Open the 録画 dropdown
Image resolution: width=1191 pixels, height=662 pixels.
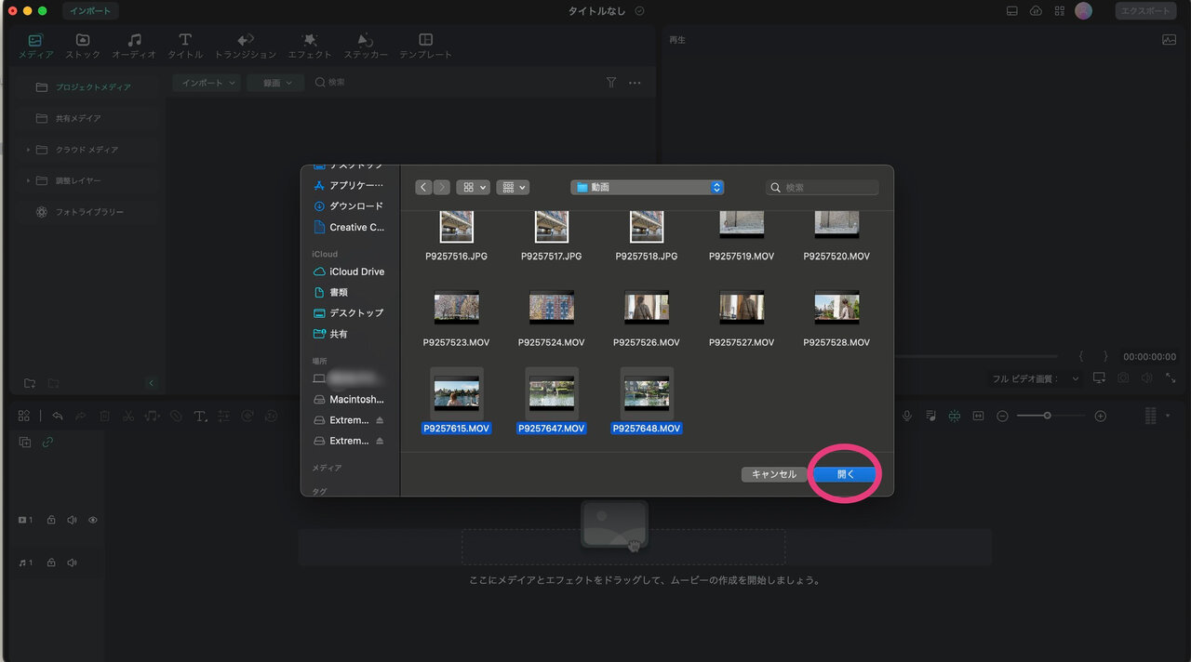click(276, 83)
